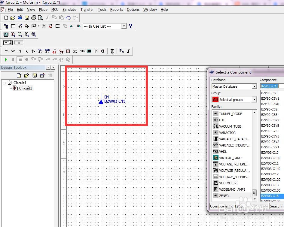Place an MCU module component
Viewport: 284px width, 227px height.
coord(112,51)
